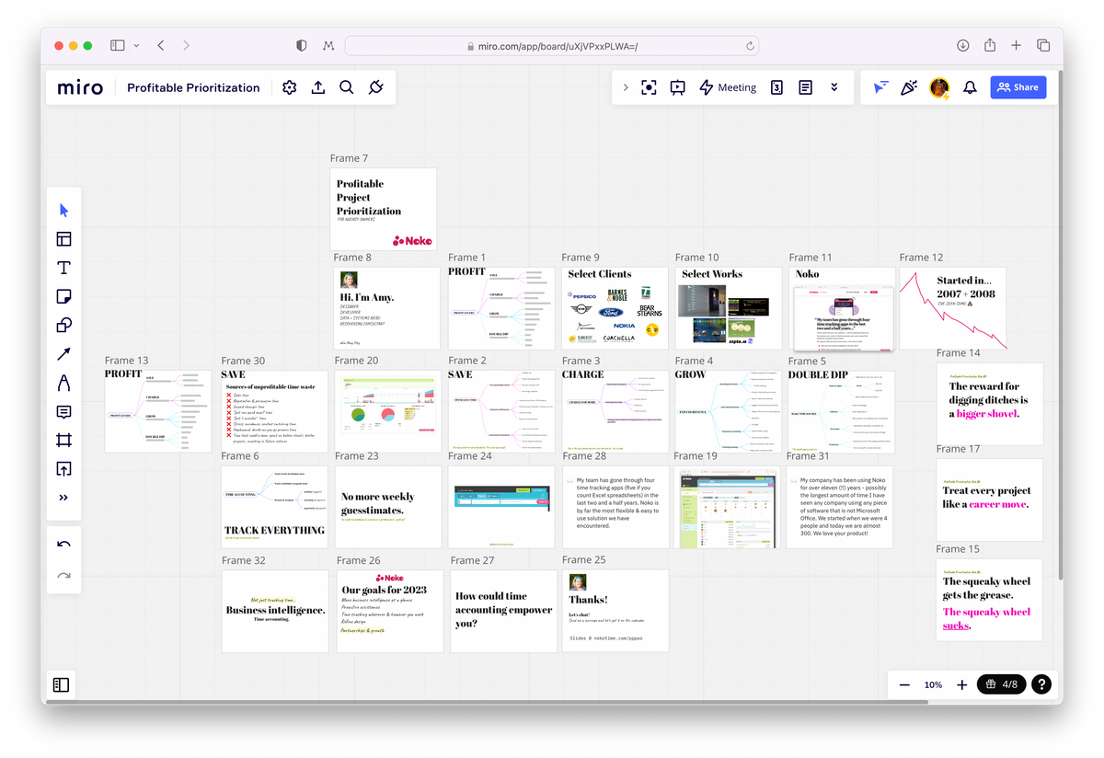The width and height of the screenshot is (1104, 758).
Task: Open the apps plug icon
Action: pyautogui.click(x=375, y=87)
